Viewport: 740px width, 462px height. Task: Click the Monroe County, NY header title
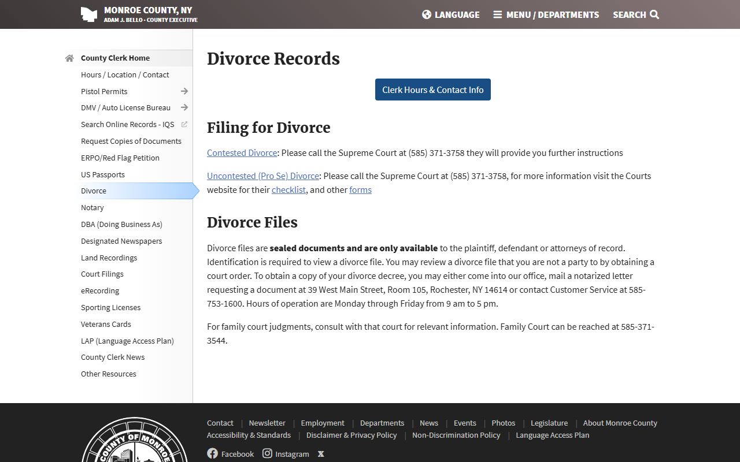(148, 10)
